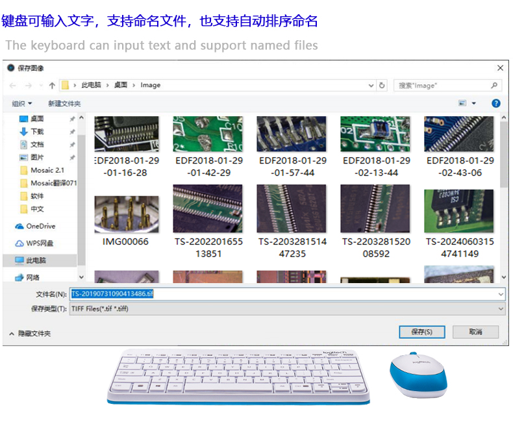Viewport: 513px width, 424px height.
Task: Click the 取消 button
Action: (476, 332)
